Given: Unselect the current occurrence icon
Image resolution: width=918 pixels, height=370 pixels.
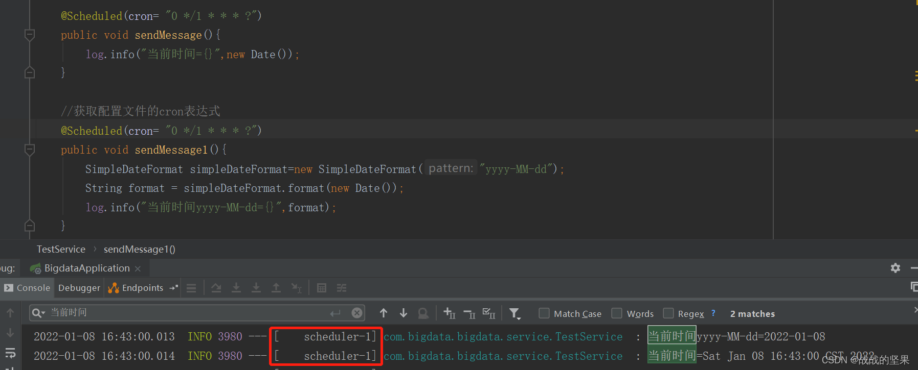Looking at the screenshot, I should [x=469, y=313].
